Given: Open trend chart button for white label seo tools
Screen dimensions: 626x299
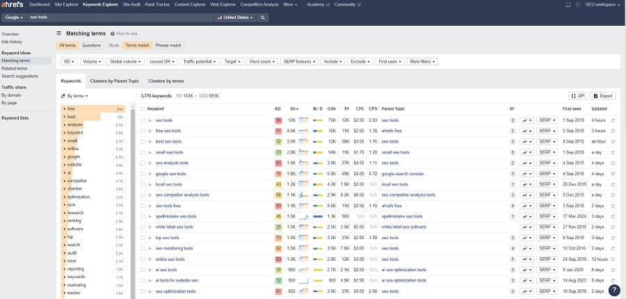Looking at the screenshot, I should click(527, 227).
